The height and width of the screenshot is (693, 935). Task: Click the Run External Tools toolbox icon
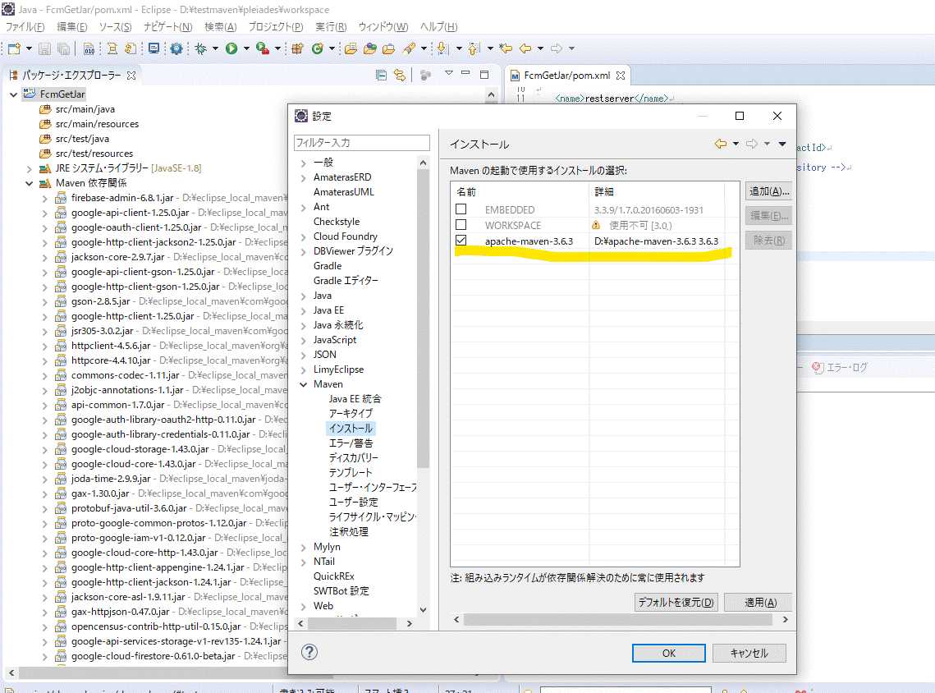click(x=262, y=48)
